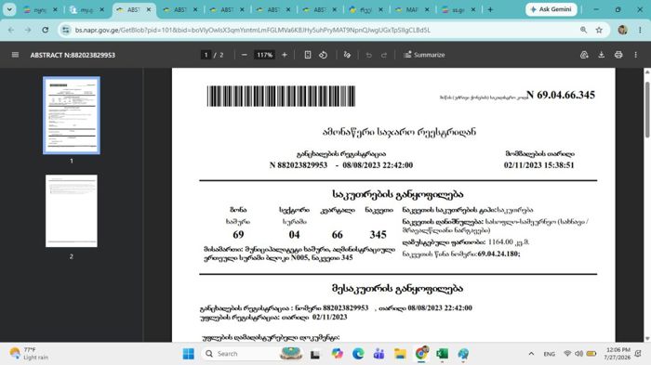
Task: Save the PDF to Google Drive
Action: pos(584,55)
